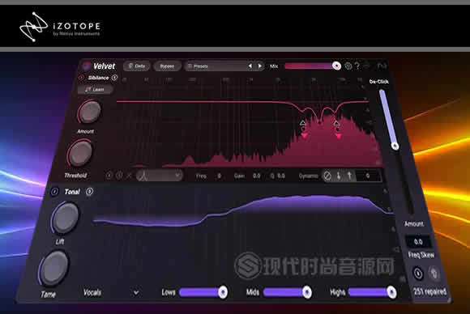Open help via the question mark icon

pyautogui.click(x=357, y=66)
